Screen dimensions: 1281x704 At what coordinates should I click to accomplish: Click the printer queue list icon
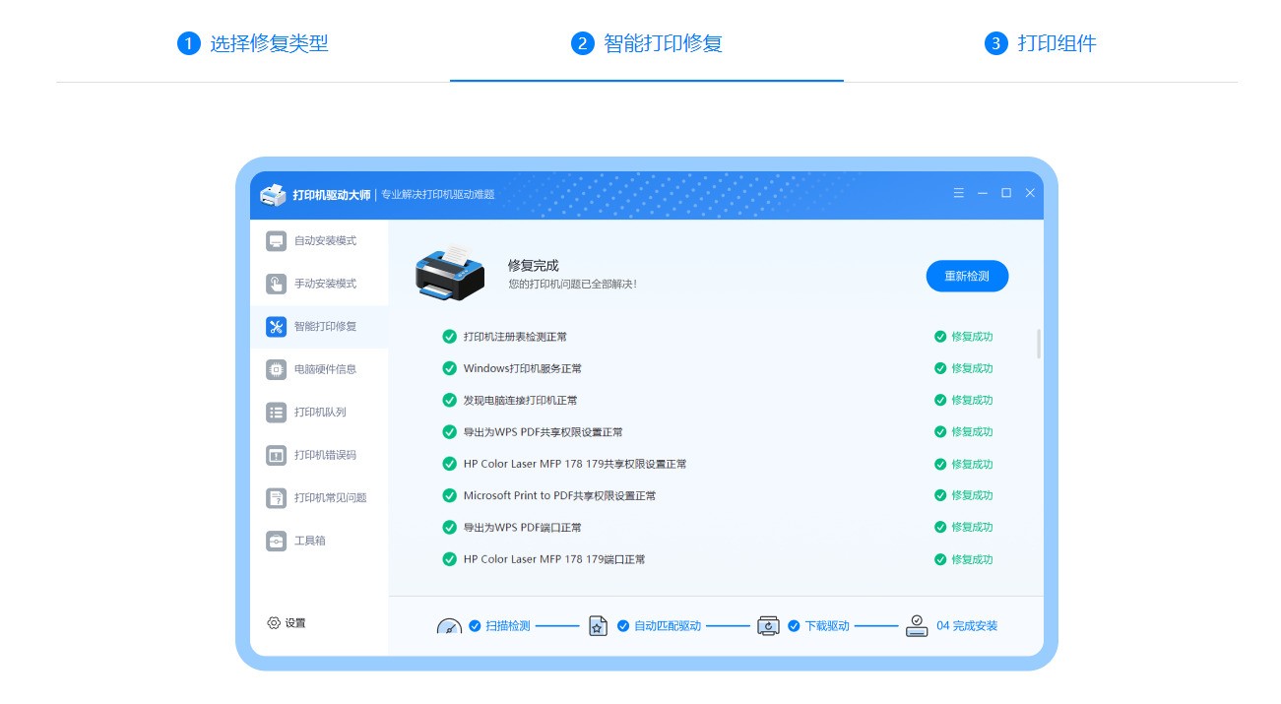[x=276, y=413]
